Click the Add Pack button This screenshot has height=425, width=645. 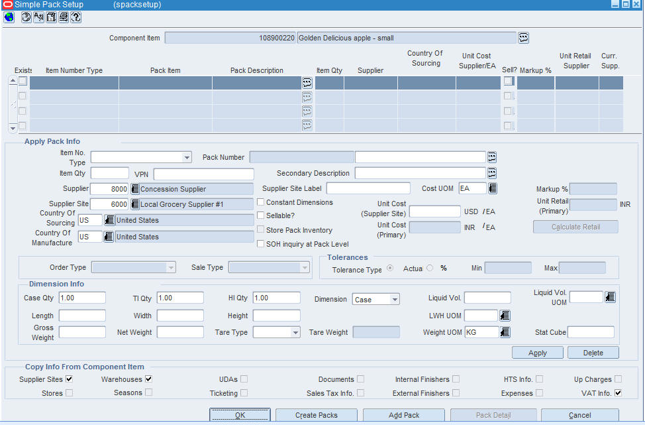pos(404,415)
